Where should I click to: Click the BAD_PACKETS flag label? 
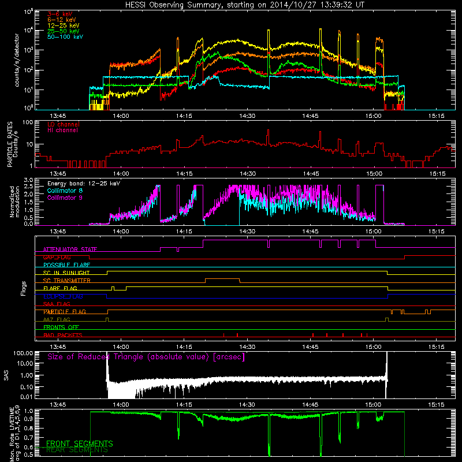[x=63, y=335]
